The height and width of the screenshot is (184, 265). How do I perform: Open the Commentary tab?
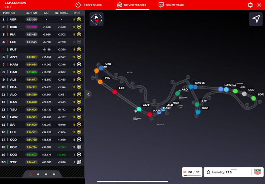tap(171, 5)
